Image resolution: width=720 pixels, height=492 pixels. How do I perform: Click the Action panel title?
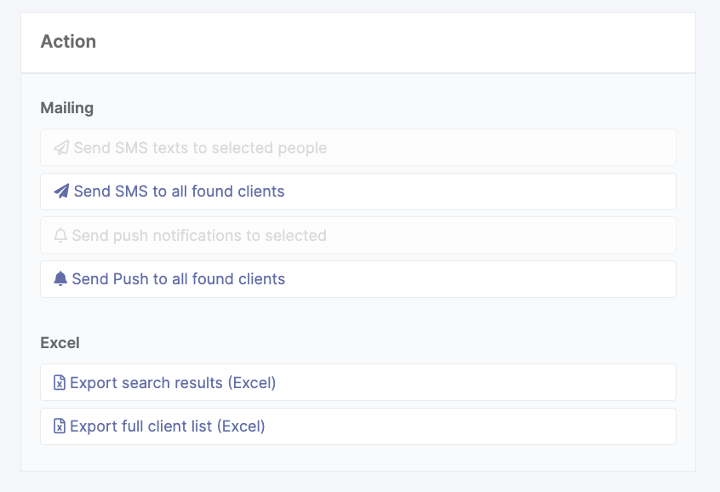pyautogui.click(x=68, y=42)
